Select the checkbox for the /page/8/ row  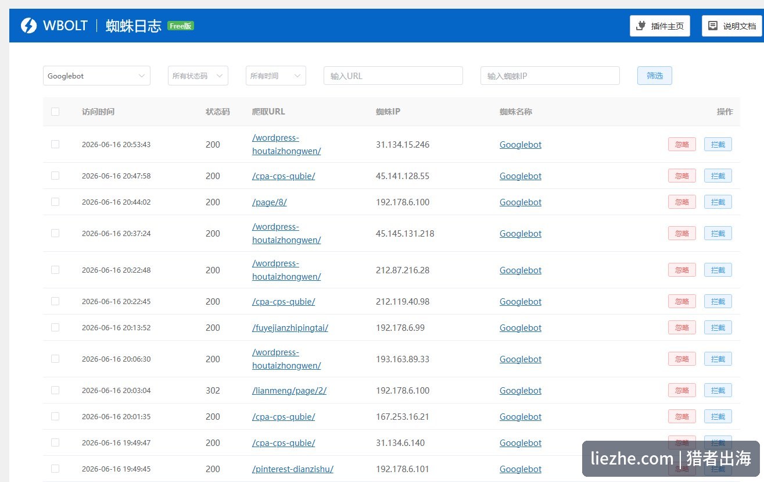click(x=55, y=202)
